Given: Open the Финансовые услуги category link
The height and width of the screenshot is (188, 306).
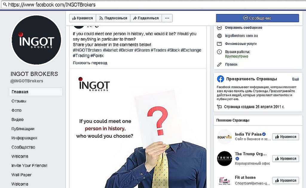Looking at the screenshot, I should click(x=241, y=44).
